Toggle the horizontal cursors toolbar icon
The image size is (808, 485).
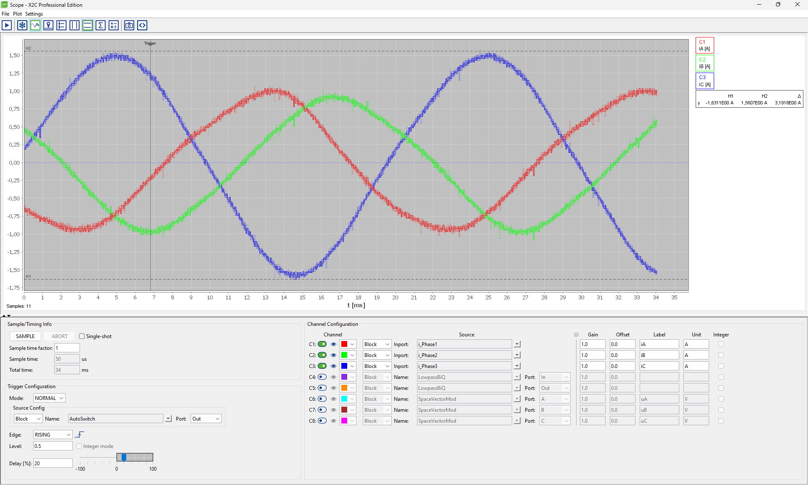(x=88, y=25)
